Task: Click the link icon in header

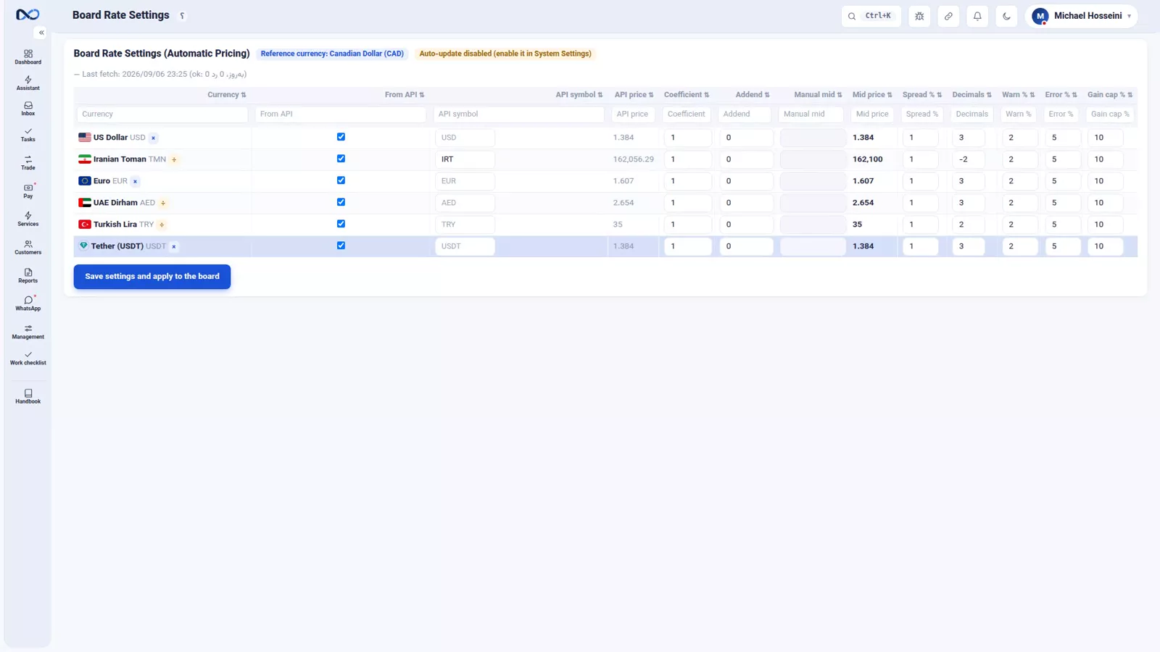Action: 948,16
